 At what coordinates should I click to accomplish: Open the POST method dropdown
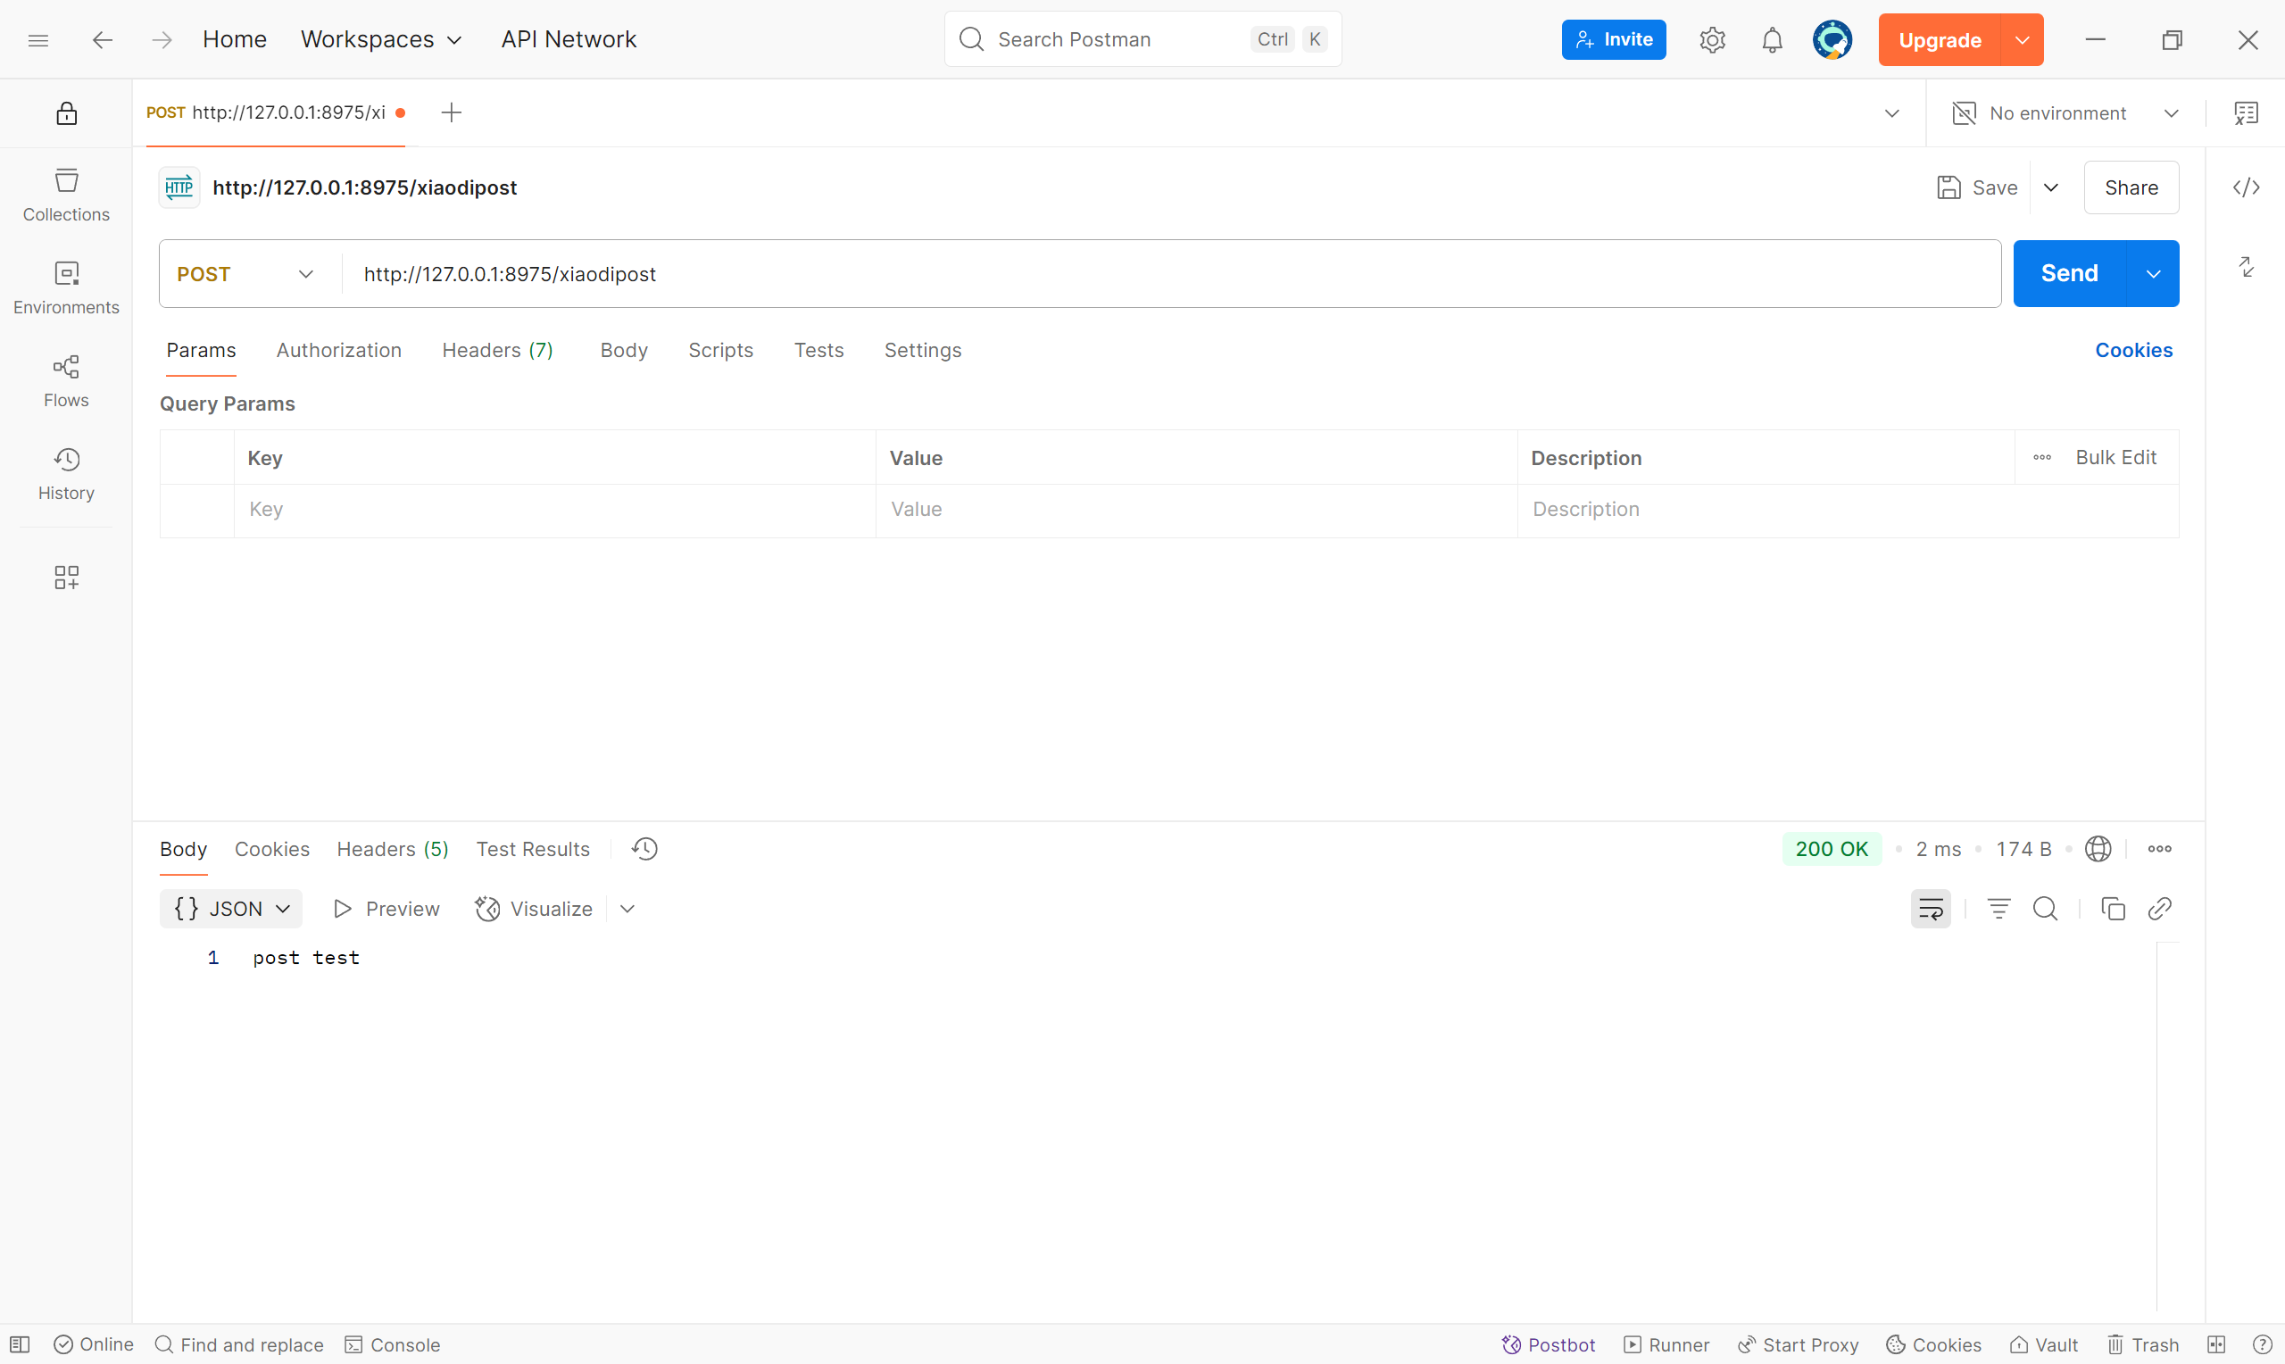point(245,274)
